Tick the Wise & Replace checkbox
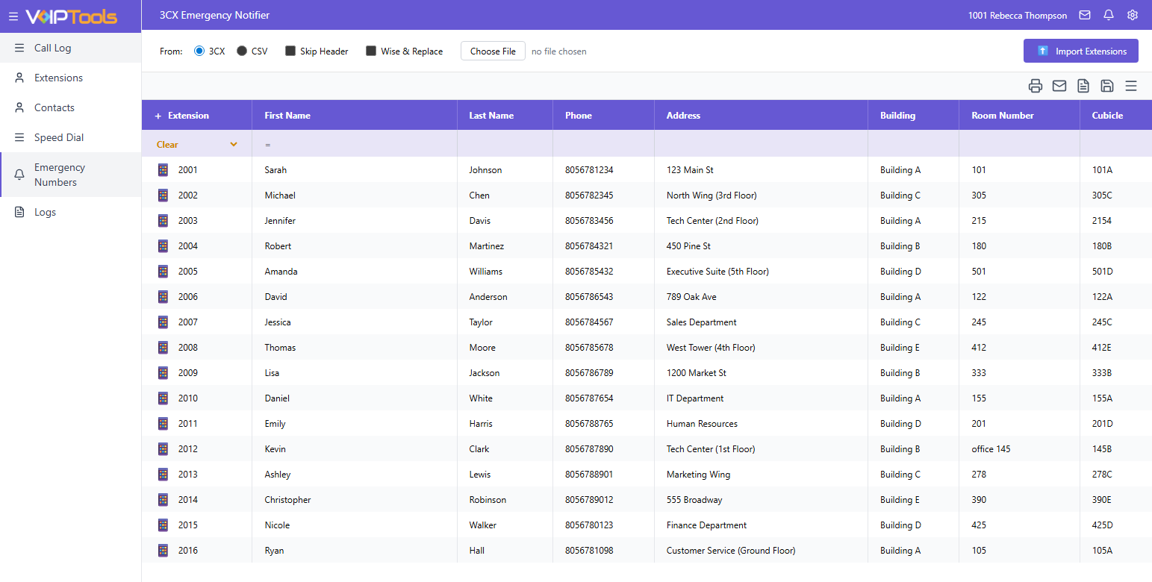Viewport: 1152px width, 582px height. [371, 51]
